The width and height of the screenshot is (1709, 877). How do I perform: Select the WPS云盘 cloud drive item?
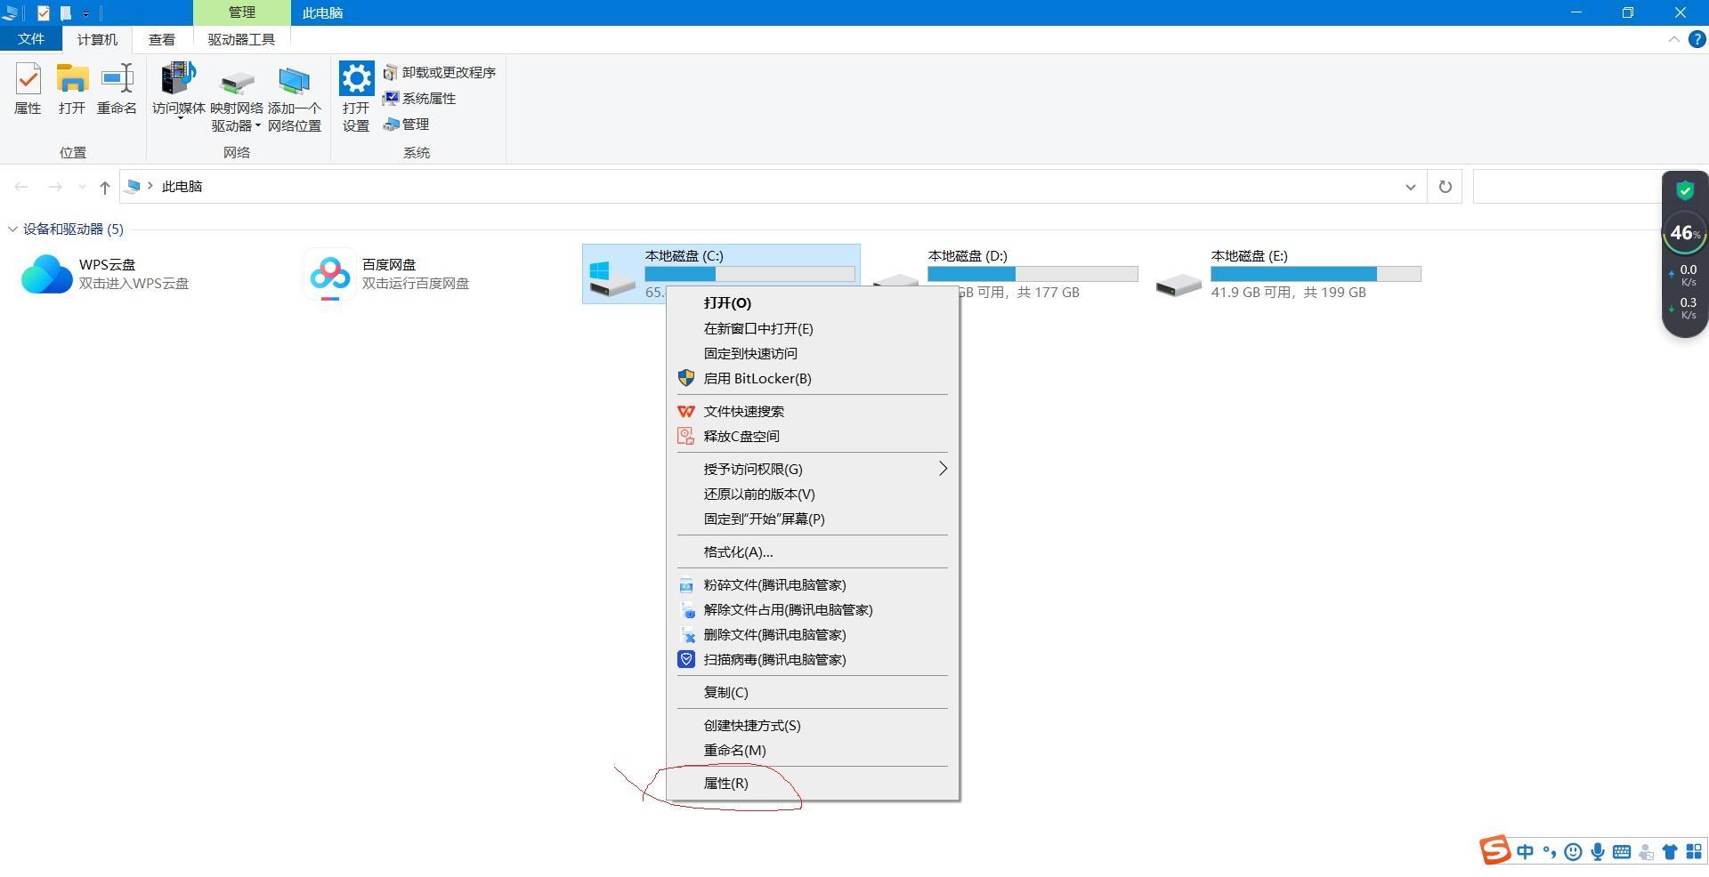107,274
